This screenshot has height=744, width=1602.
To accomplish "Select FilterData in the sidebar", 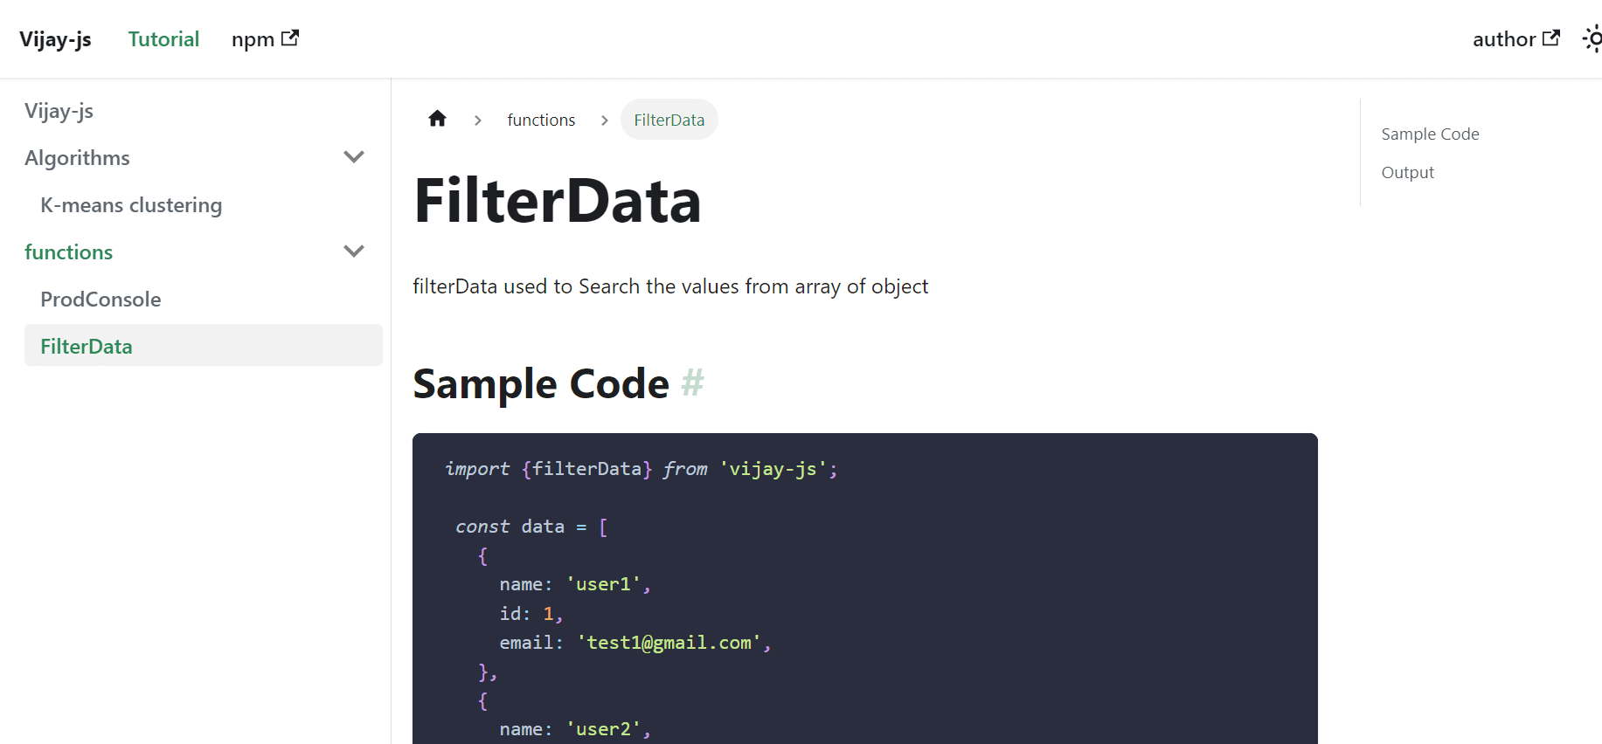I will click(87, 347).
